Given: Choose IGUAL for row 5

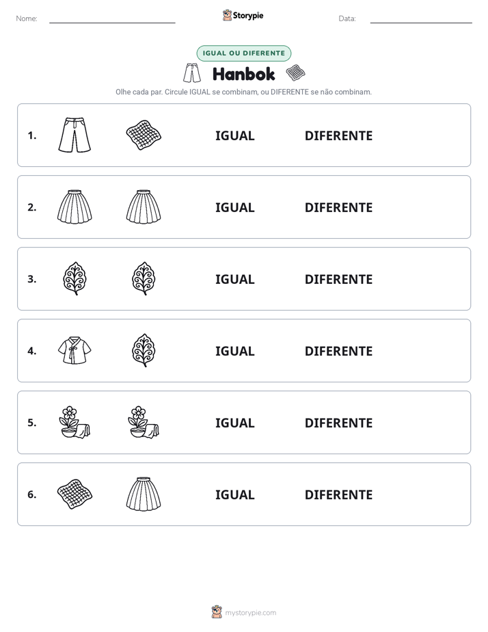Looking at the screenshot, I should 234,423.
